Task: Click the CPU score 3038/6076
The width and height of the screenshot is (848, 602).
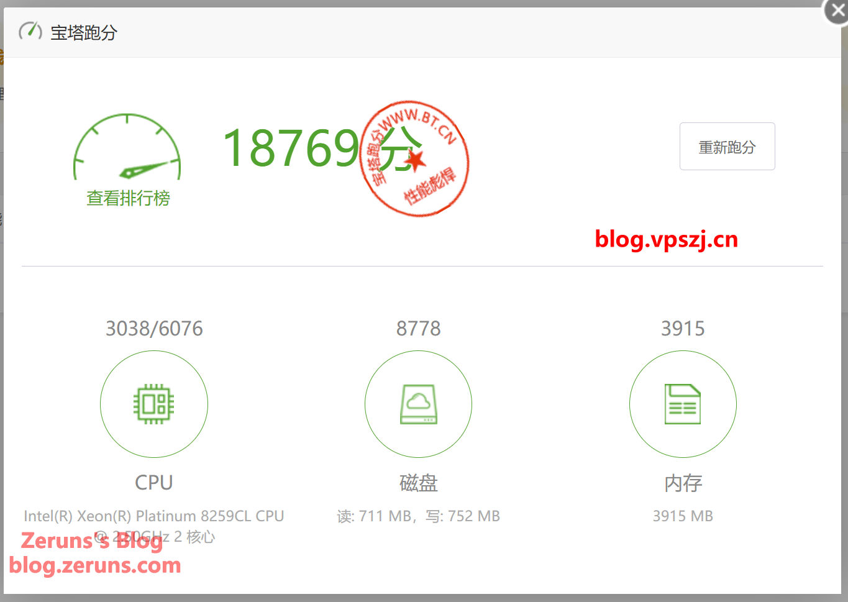Action: tap(154, 328)
